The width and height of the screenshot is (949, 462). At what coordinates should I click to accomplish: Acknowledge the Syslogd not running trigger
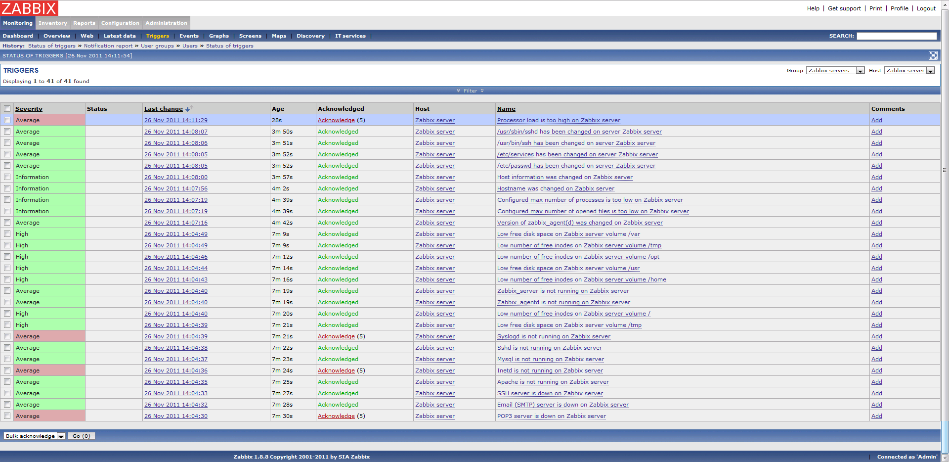pos(336,336)
